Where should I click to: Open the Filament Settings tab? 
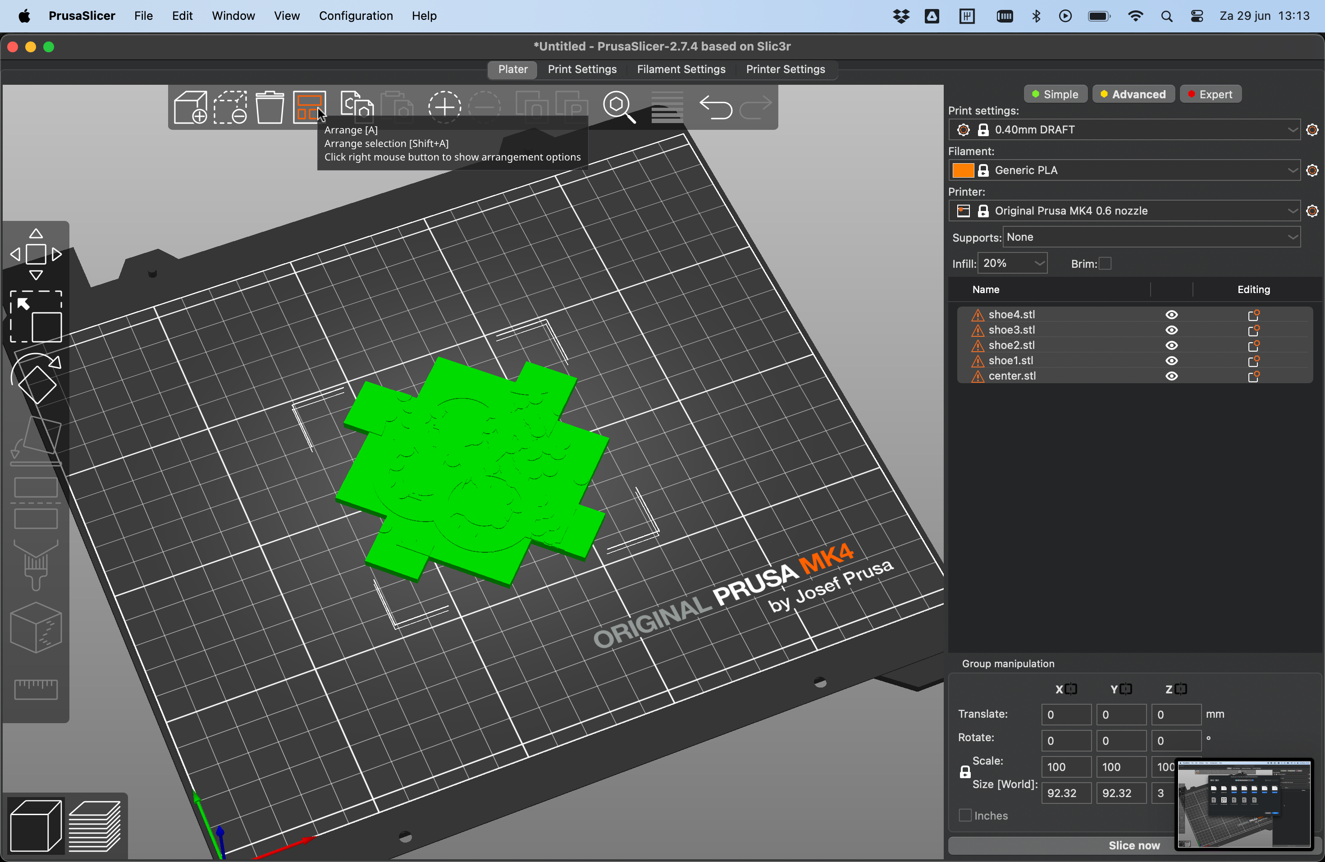pos(682,69)
